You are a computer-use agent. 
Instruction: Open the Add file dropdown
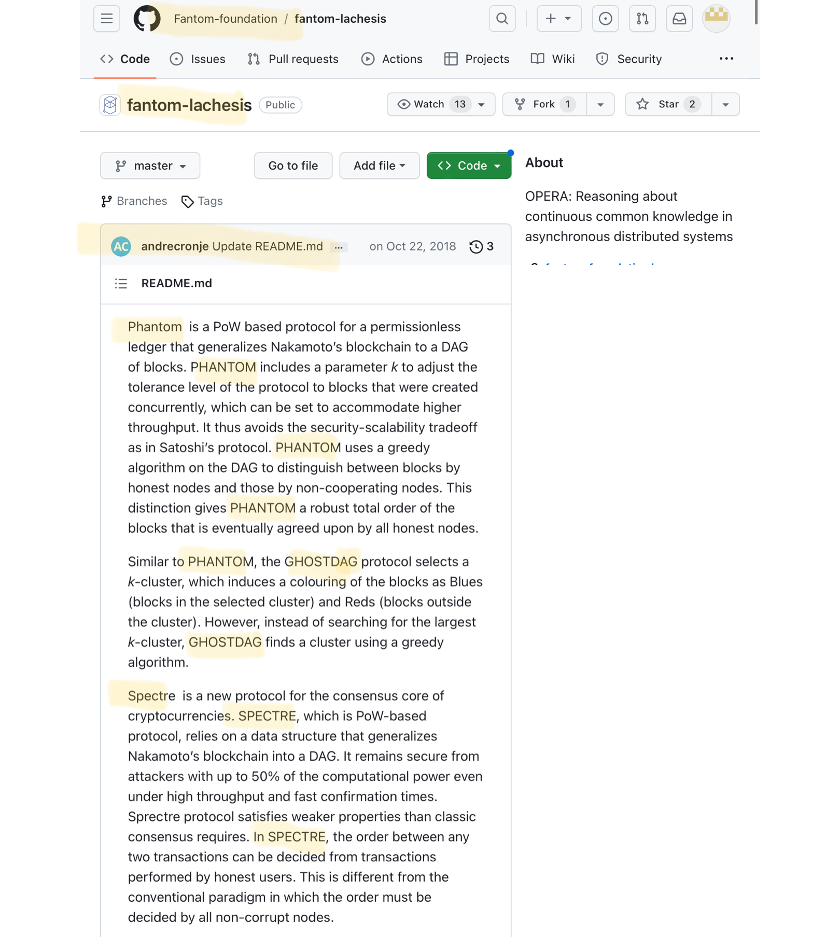pyautogui.click(x=379, y=165)
